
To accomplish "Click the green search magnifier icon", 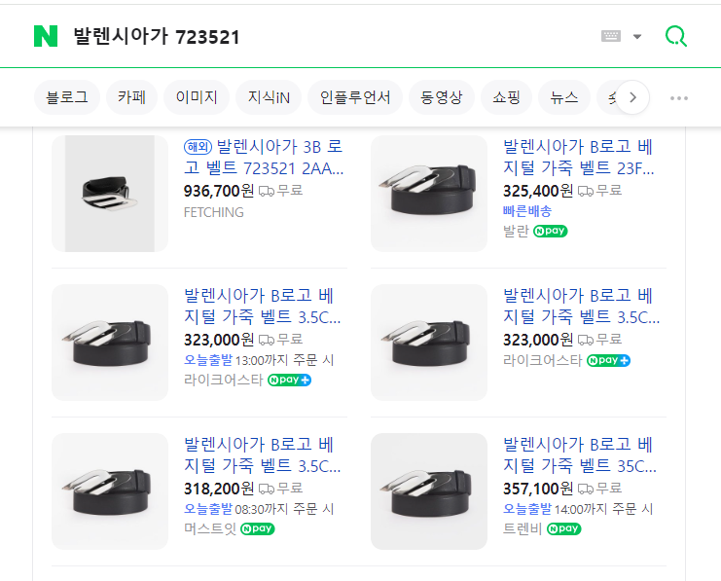I will [675, 36].
